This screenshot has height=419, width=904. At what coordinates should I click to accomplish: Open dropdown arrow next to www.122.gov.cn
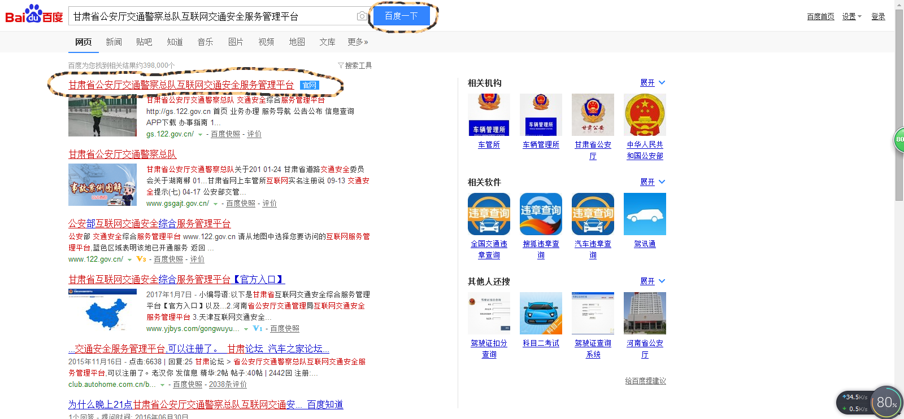point(129,259)
